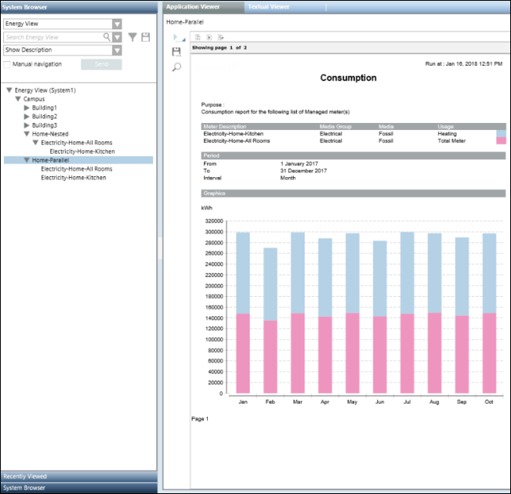511x494 pixels.
Task: Click the third export icon in report toolbar
Action: (220, 37)
